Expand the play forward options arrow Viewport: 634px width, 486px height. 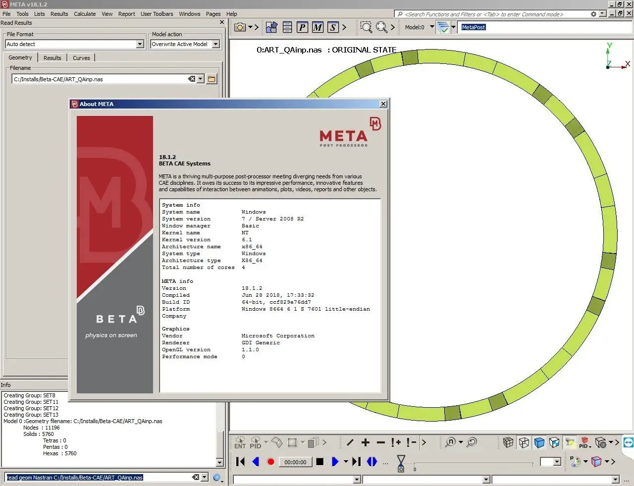click(x=346, y=462)
